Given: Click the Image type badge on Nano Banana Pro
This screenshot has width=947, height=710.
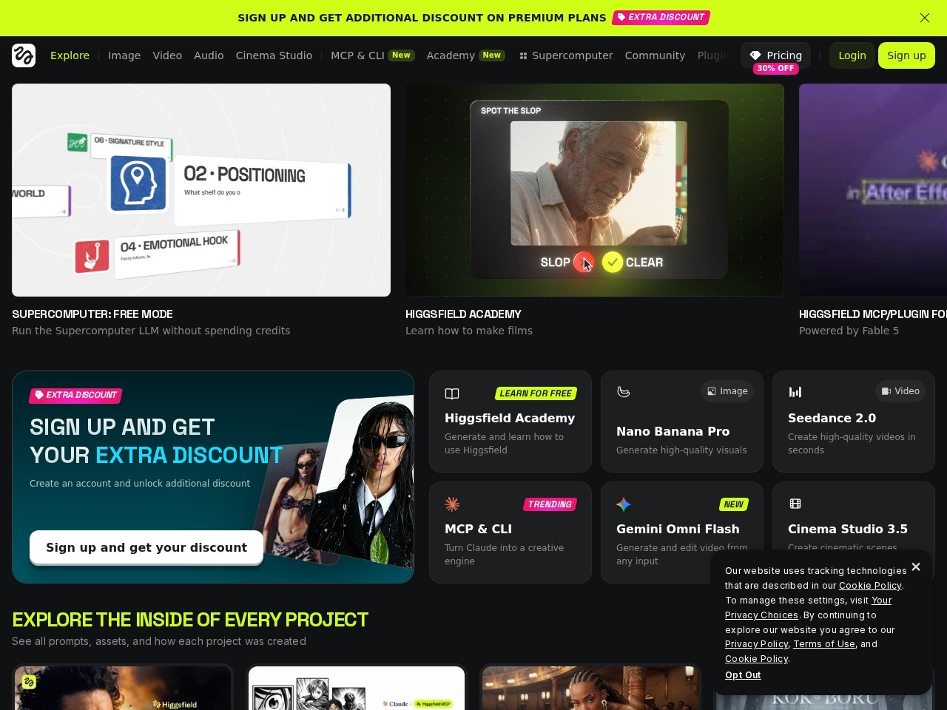Looking at the screenshot, I should pos(727,391).
